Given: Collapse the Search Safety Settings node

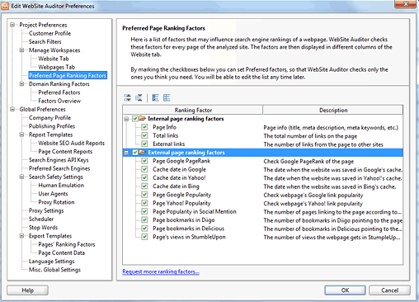Looking at the screenshot, I should [21, 177].
